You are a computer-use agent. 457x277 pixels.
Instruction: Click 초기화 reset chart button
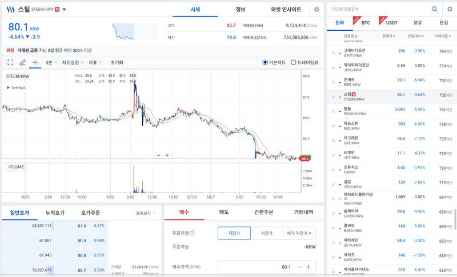point(117,62)
